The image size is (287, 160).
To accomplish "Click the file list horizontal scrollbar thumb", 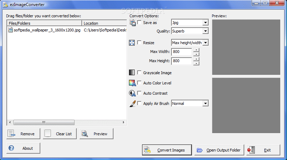I will 44,122.
